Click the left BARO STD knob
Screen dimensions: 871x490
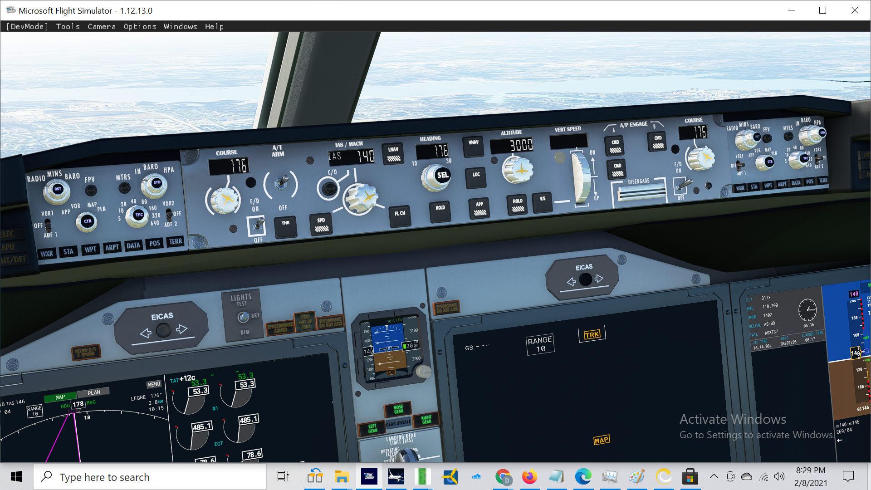pos(154,185)
